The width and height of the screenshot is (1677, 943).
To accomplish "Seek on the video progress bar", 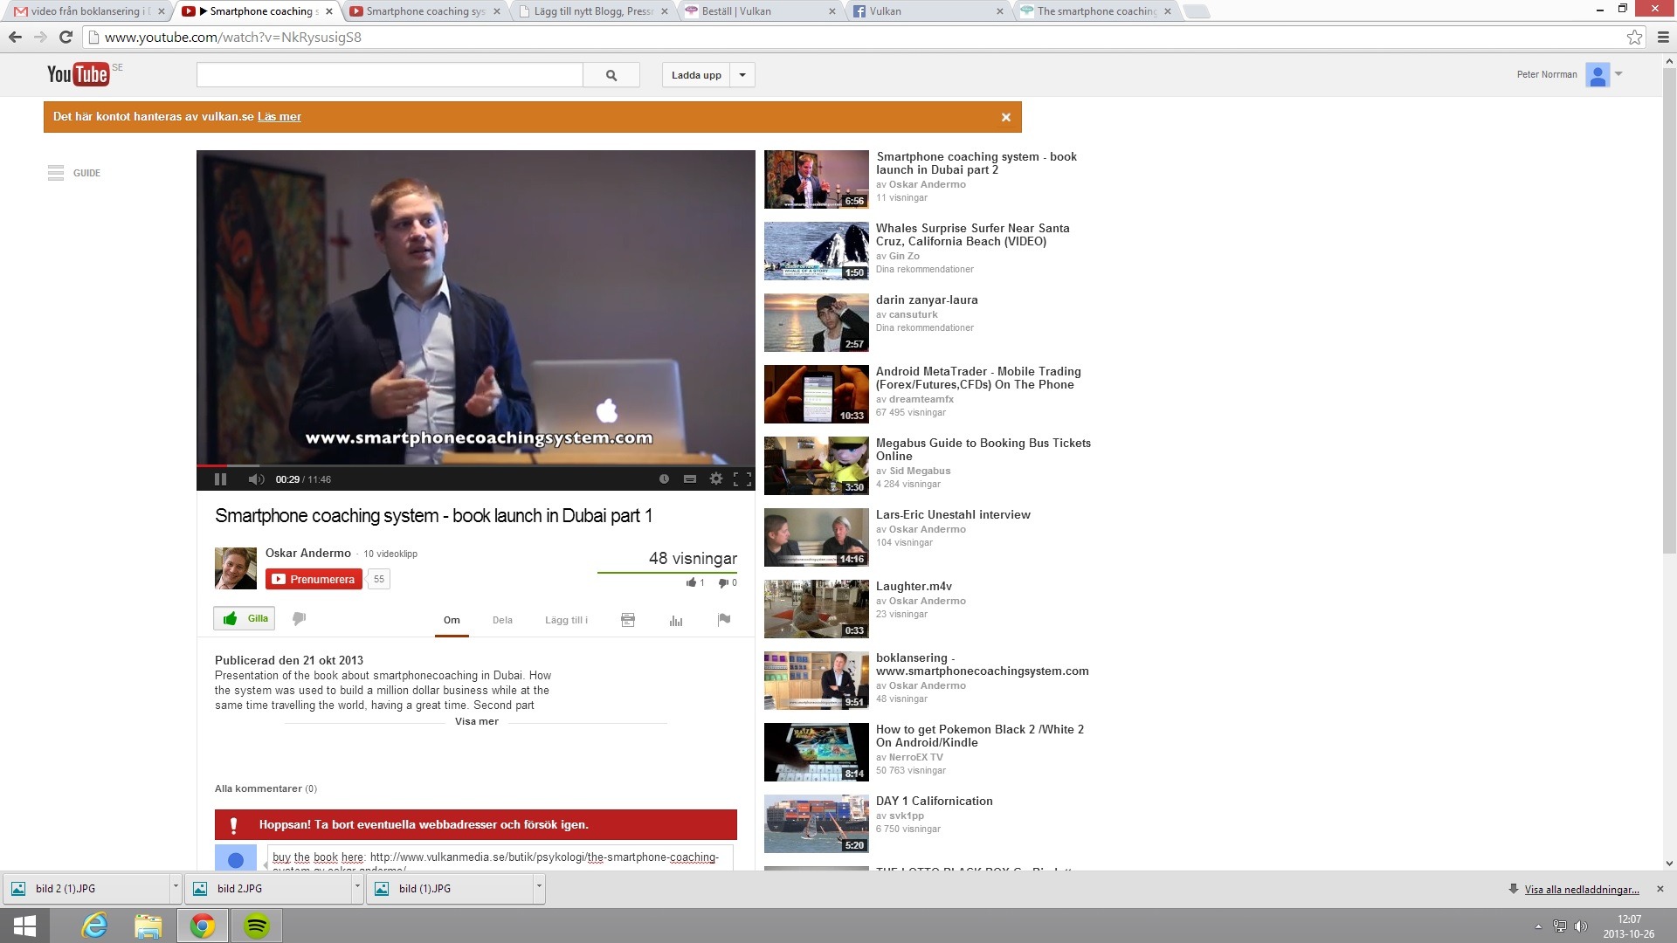I will (x=476, y=466).
